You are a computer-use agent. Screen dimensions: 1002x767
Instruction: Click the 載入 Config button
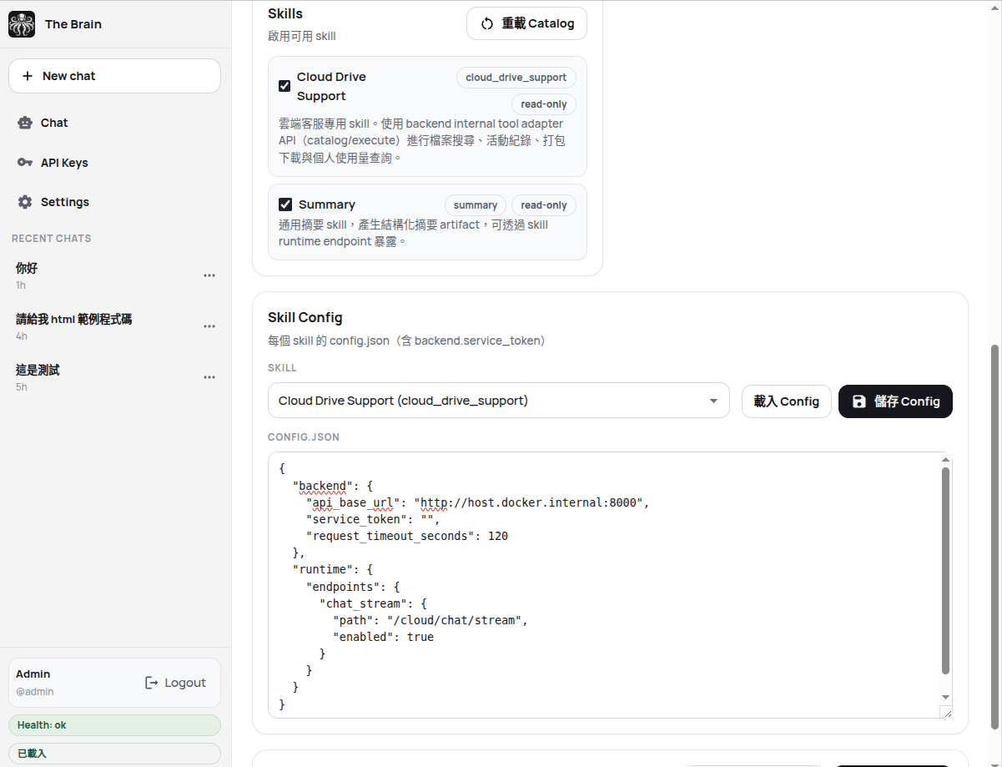787,401
